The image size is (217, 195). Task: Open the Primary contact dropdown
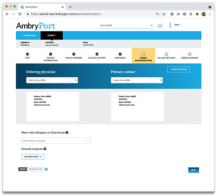point(137,80)
